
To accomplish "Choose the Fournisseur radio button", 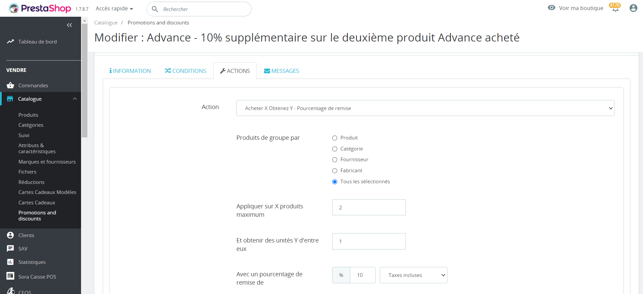I will coord(335,160).
